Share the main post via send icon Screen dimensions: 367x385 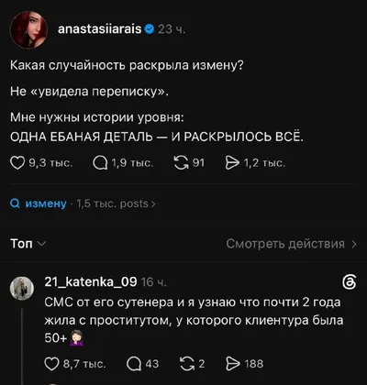click(x=232, y=163)
